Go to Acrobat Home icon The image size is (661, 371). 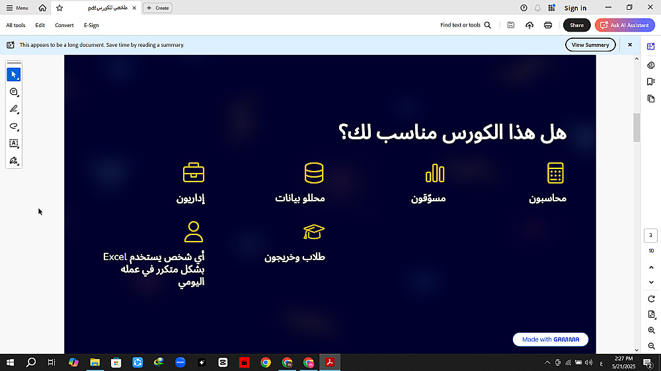coord(42,8)
